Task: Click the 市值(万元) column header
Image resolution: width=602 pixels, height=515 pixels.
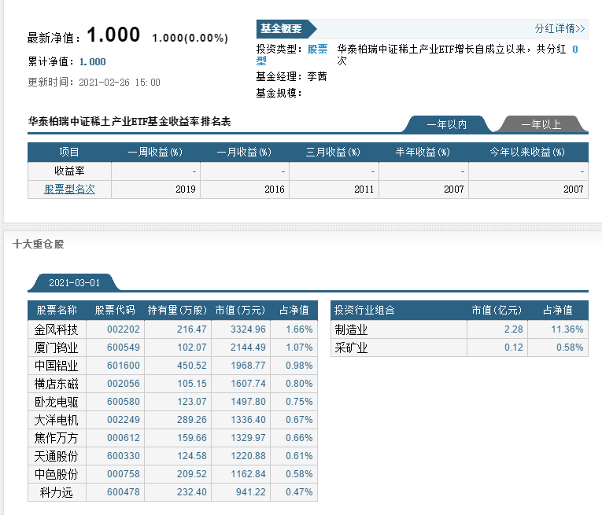Action: point(240,310)
